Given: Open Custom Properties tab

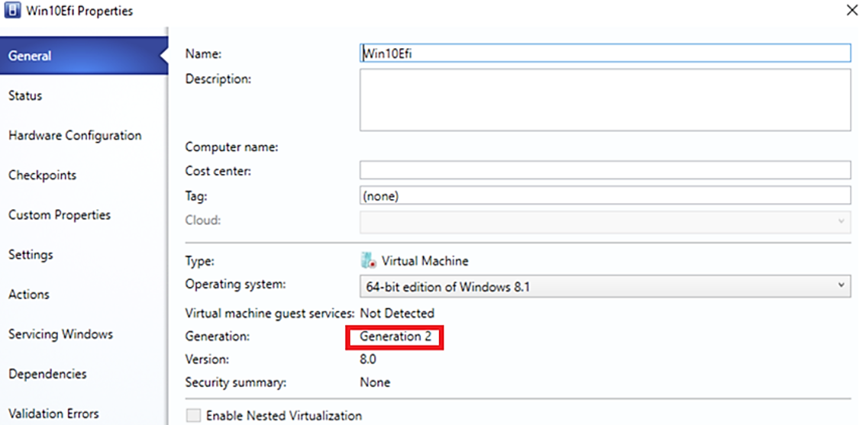Looking at the screenshot, I should 59,214.
